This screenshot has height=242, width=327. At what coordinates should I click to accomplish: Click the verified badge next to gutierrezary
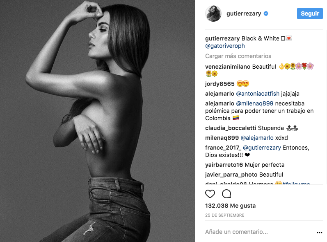coord(266,14)
